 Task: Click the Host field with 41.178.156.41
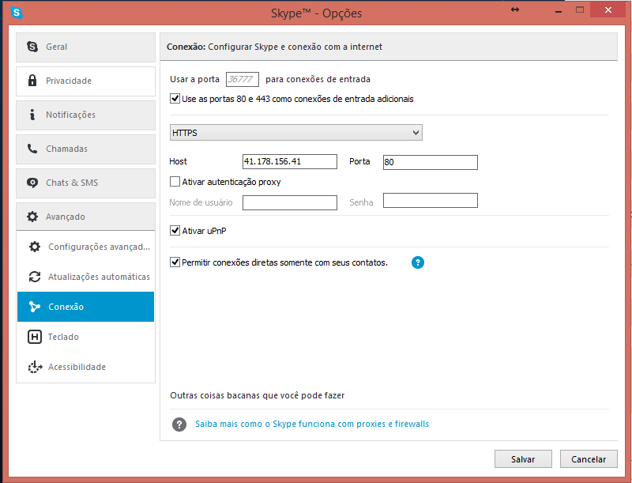290,162
